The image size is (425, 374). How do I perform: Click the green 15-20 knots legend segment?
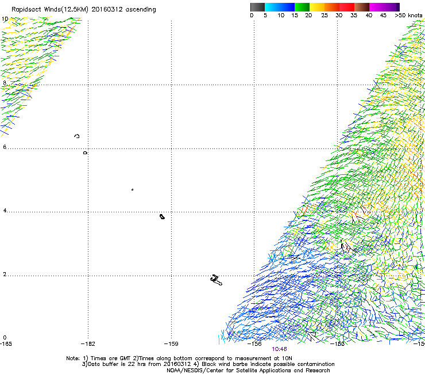click(x=302, y=7)
